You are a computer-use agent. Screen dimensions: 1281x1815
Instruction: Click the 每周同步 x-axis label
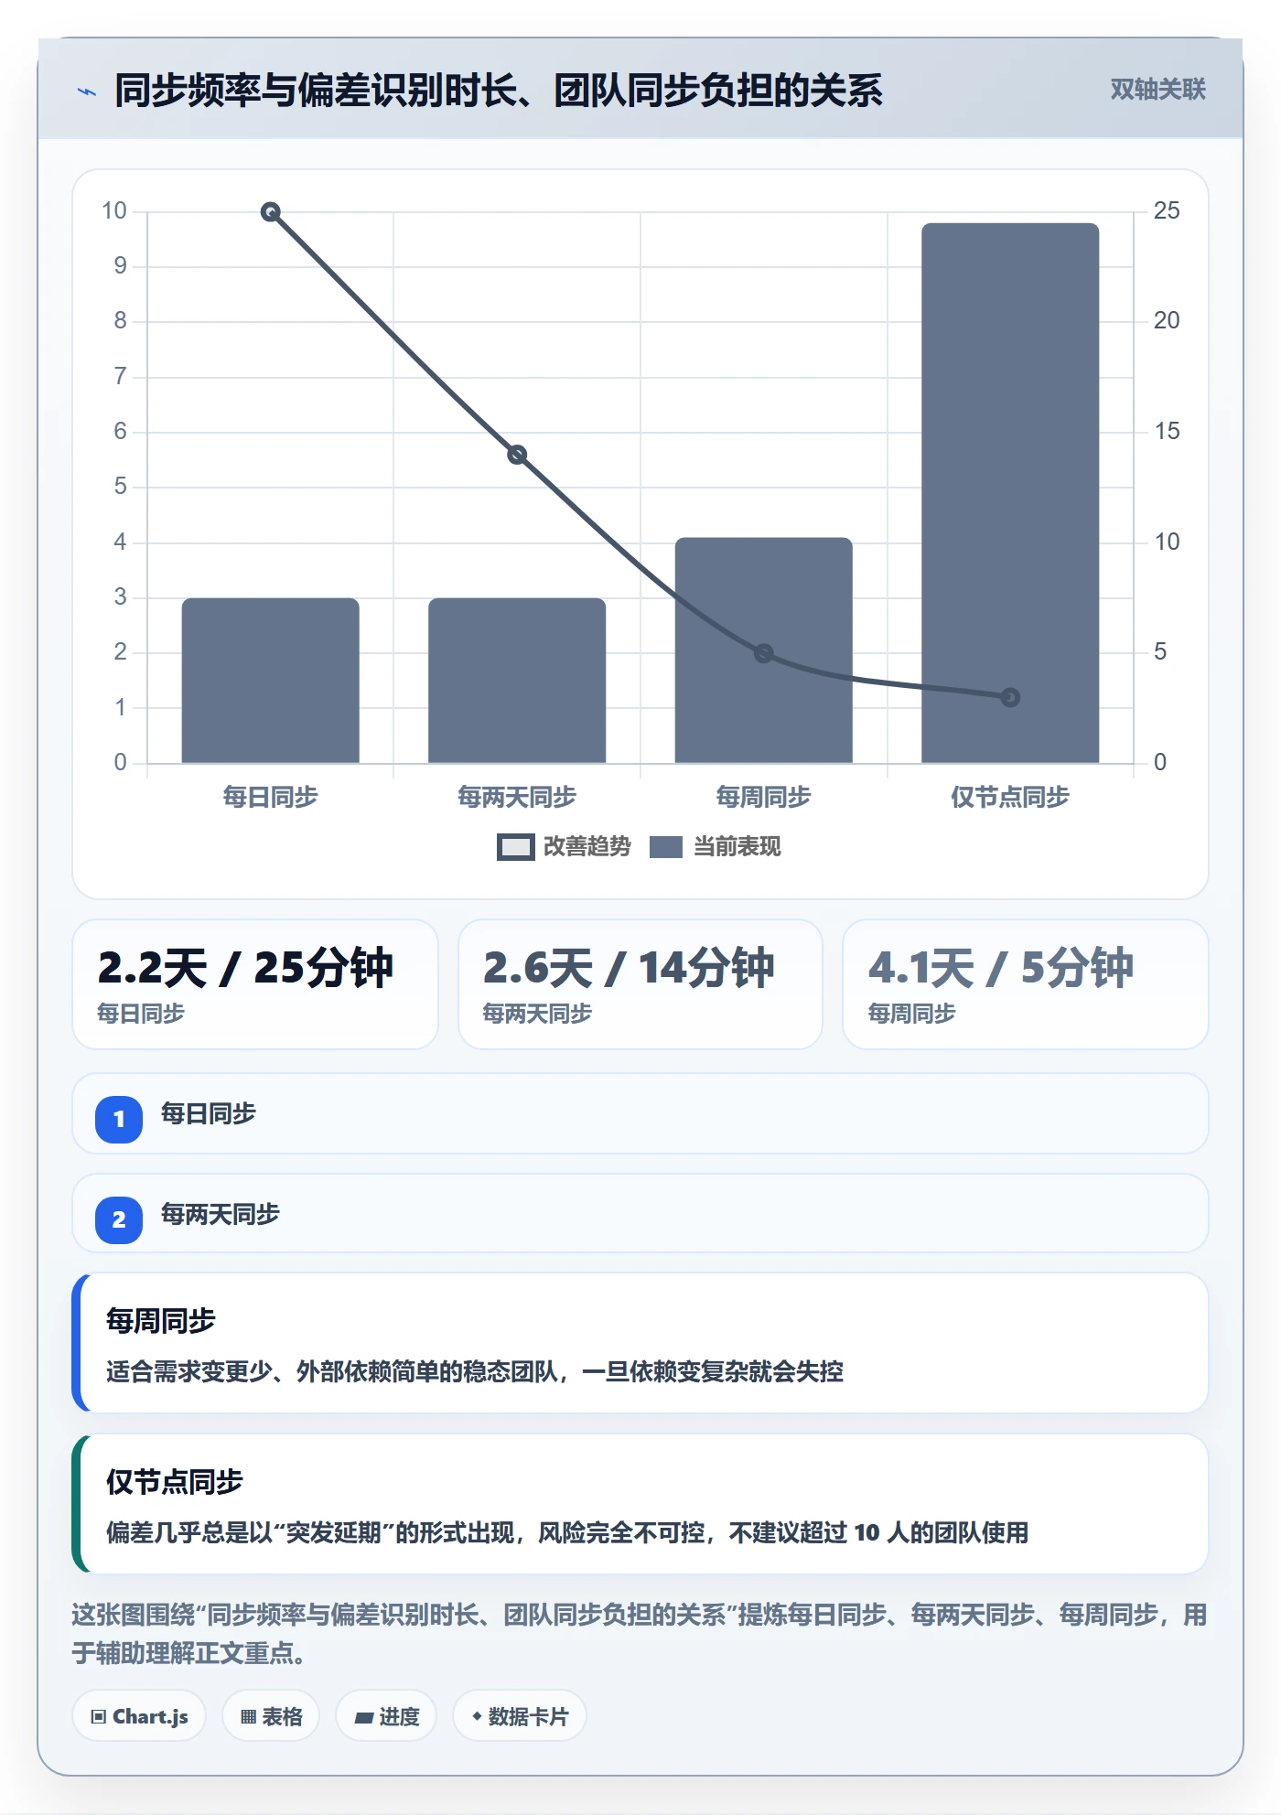764,797
